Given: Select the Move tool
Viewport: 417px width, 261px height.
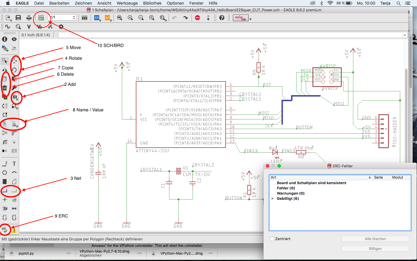Looking at the screenshot, I should click(14, 61).
